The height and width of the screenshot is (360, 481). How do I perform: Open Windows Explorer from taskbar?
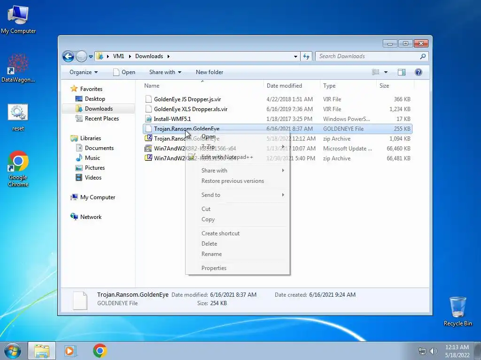click(42, 351)
